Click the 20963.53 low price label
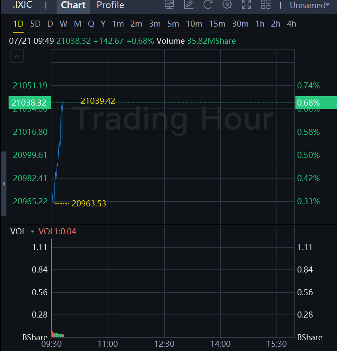337x351 pixels. (89, 203)
